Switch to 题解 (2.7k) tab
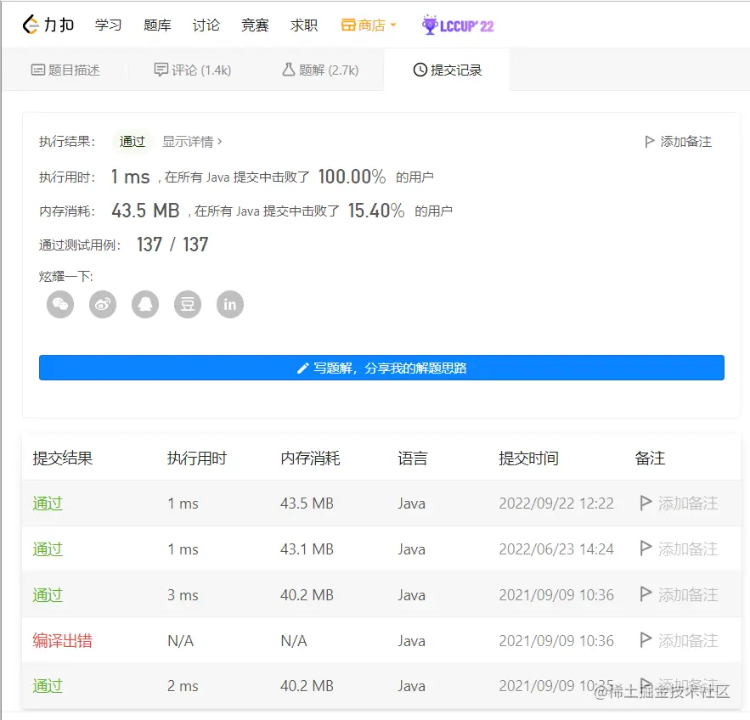This screenshot has height=720, width=750. (x=320, y=70)
